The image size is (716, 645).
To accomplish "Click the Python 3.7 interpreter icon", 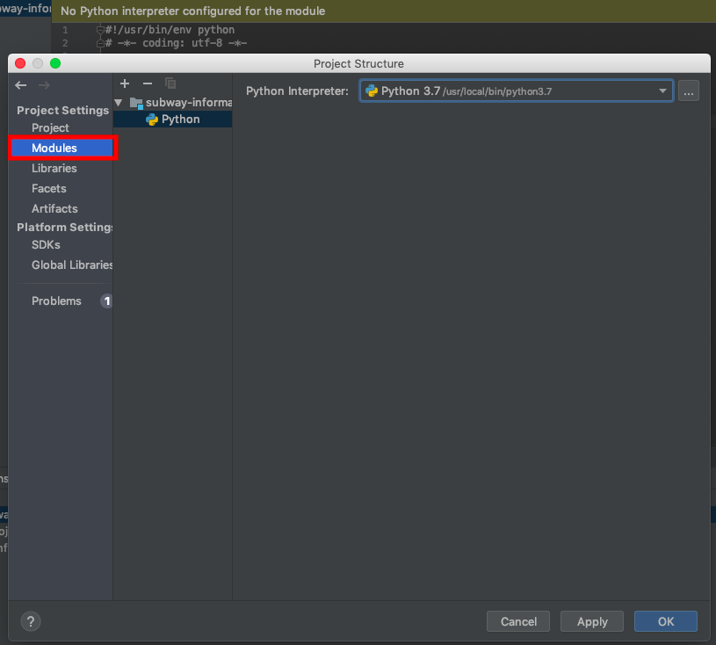I will [372, 91].
